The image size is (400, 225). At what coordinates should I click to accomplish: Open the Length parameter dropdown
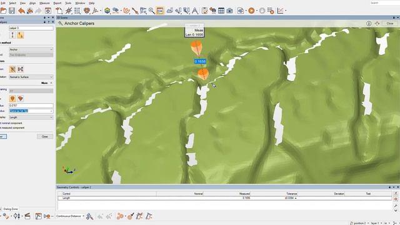31,117
